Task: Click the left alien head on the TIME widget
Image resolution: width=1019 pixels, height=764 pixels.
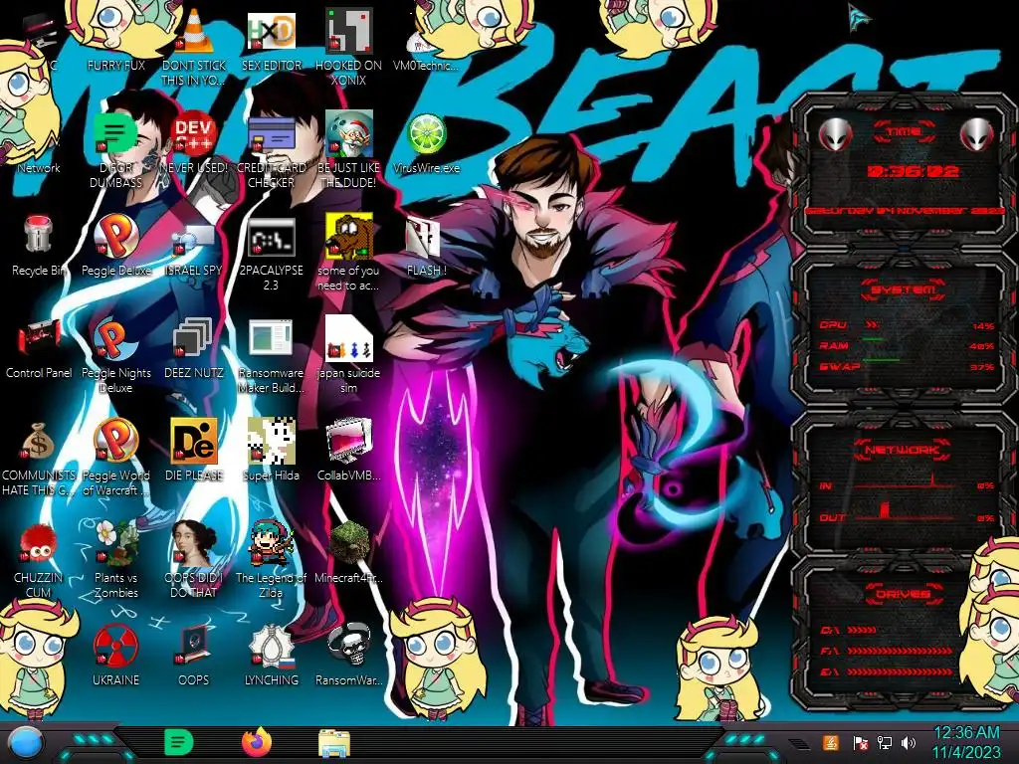Action: tap(835, 134)
